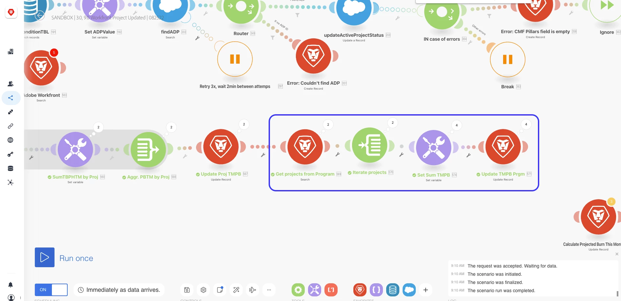Open the Keys sidebar icon
This screenshot has height=301, width=621.
pos(11,154)
